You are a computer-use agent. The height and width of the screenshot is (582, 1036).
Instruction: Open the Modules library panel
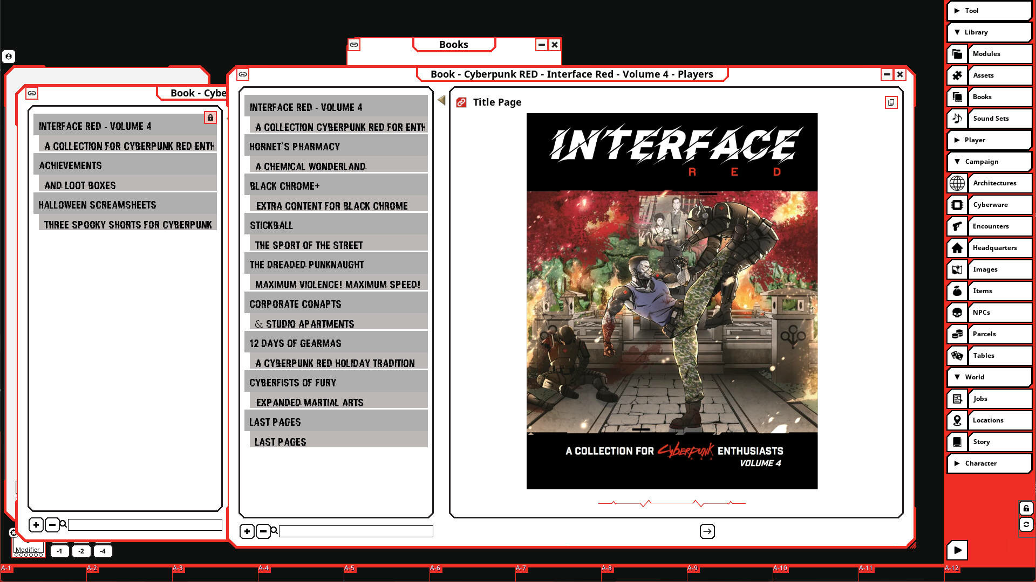[999, 54]
